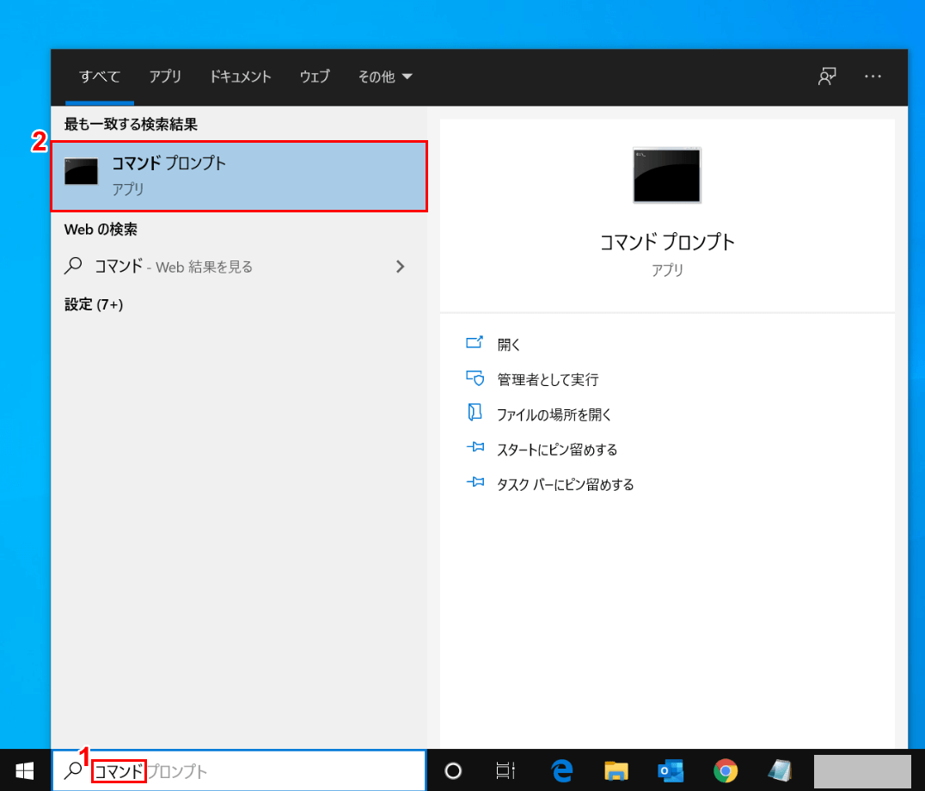This screenshot has height=791, width=925.
Task: Open the three-dots options menu
Action: (873, 77)
